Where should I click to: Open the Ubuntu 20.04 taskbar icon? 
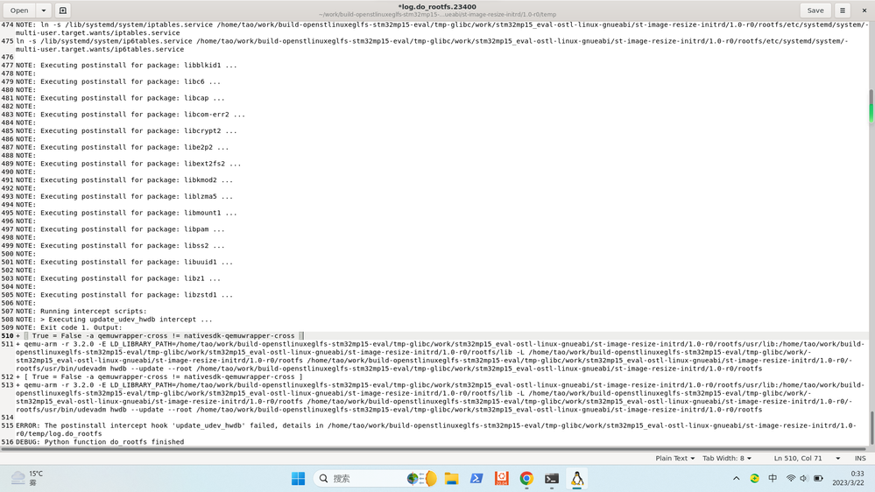(501, 478)
